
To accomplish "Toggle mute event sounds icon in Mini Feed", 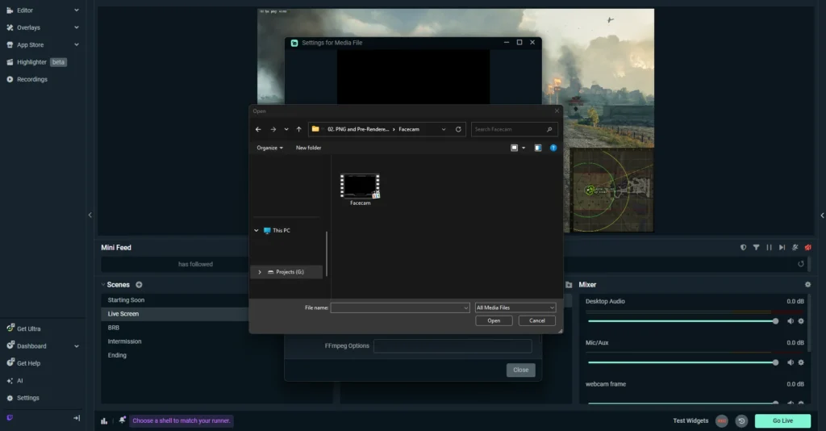I will 795,247.
